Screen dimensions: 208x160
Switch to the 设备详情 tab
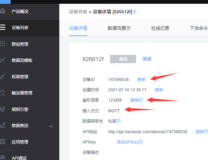[78, 28]
